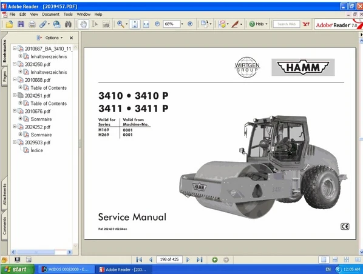Open the bookmarks Options dropdown

pyautogui.click(x=54, y=38)
